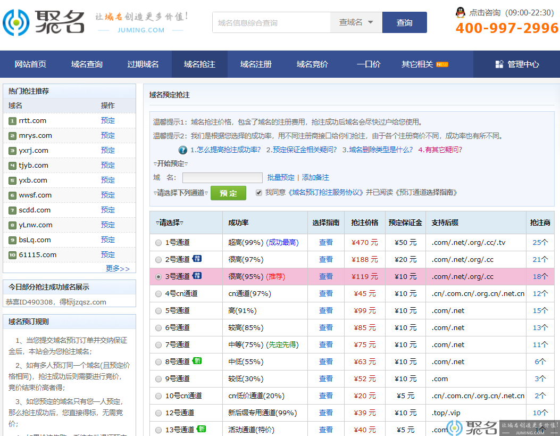This screenshot has width=560, height=436.
Task: Click the 更多>> link
Action: [x=118, y=268]
